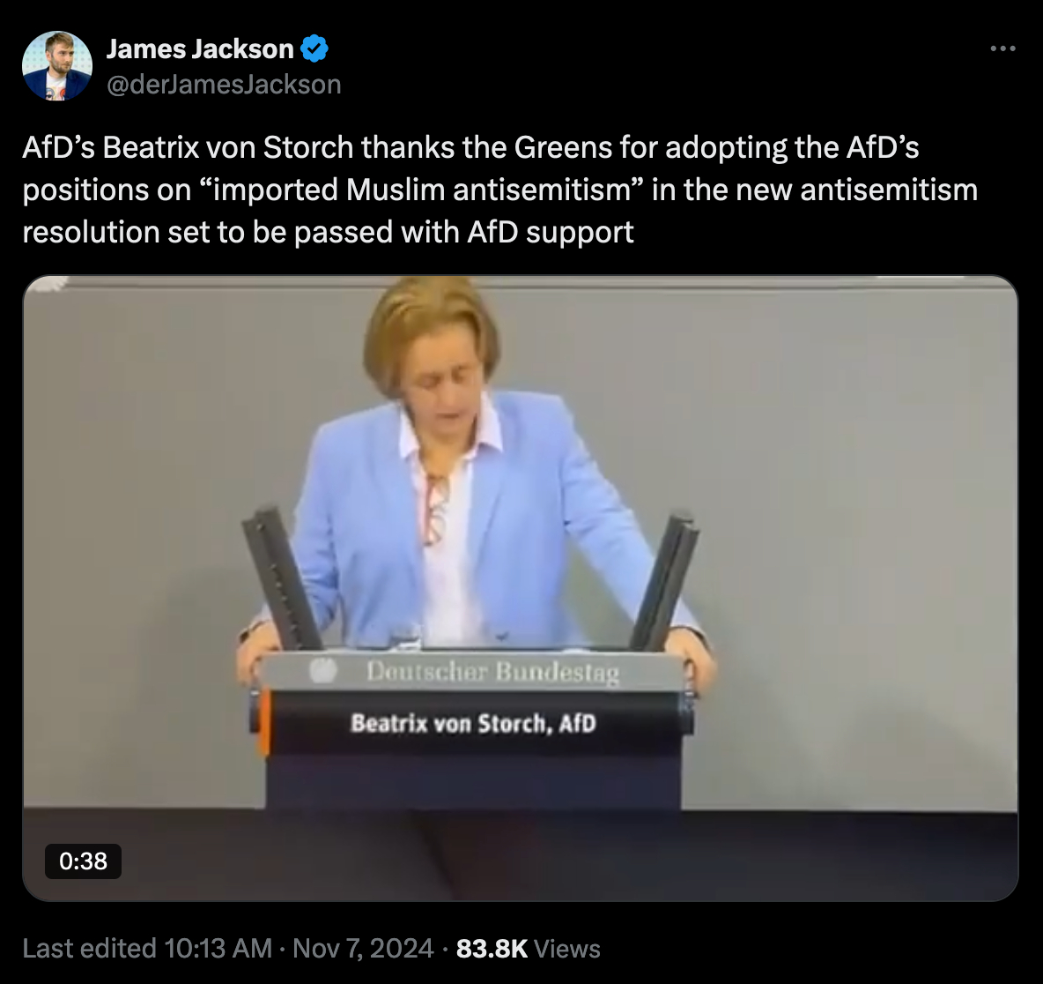Click the blue verified badge
Screen dimensions: 1043x984
tap(314, 49)
